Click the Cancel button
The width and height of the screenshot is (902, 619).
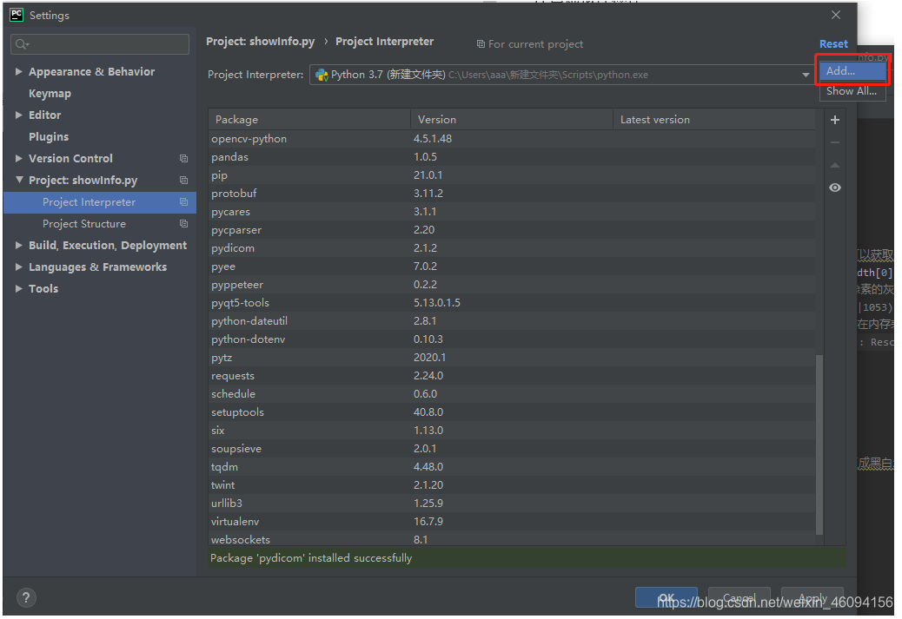[x=740, y=598]
